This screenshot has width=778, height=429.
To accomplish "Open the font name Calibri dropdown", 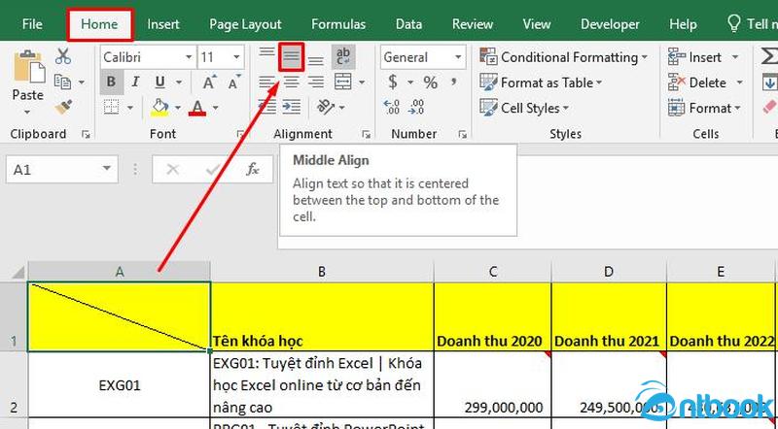I will (x=189, y=57).
